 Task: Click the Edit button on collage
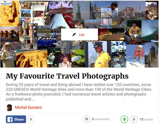click(x=79, y=35)
